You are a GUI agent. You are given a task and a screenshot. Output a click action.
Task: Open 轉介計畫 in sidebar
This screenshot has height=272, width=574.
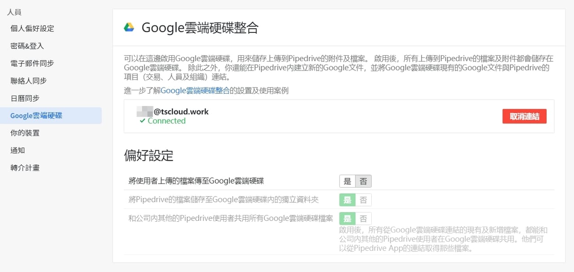[25, 168]
